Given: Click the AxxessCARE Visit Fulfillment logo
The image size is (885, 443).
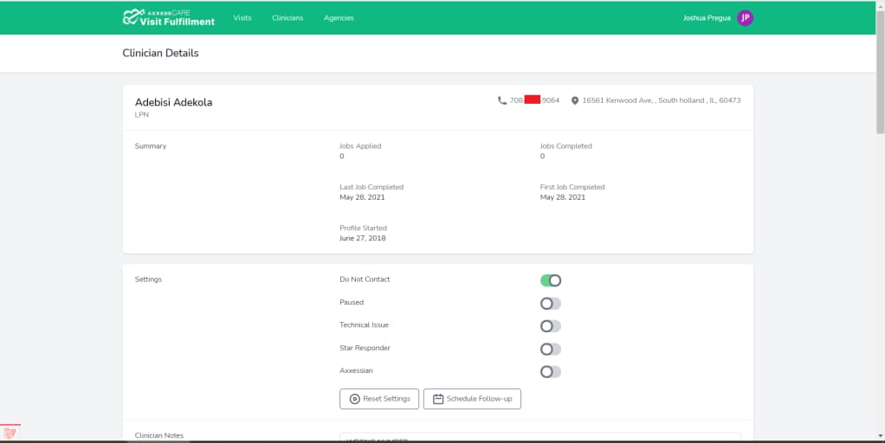Looking at the screenshot, I should 168,17.
